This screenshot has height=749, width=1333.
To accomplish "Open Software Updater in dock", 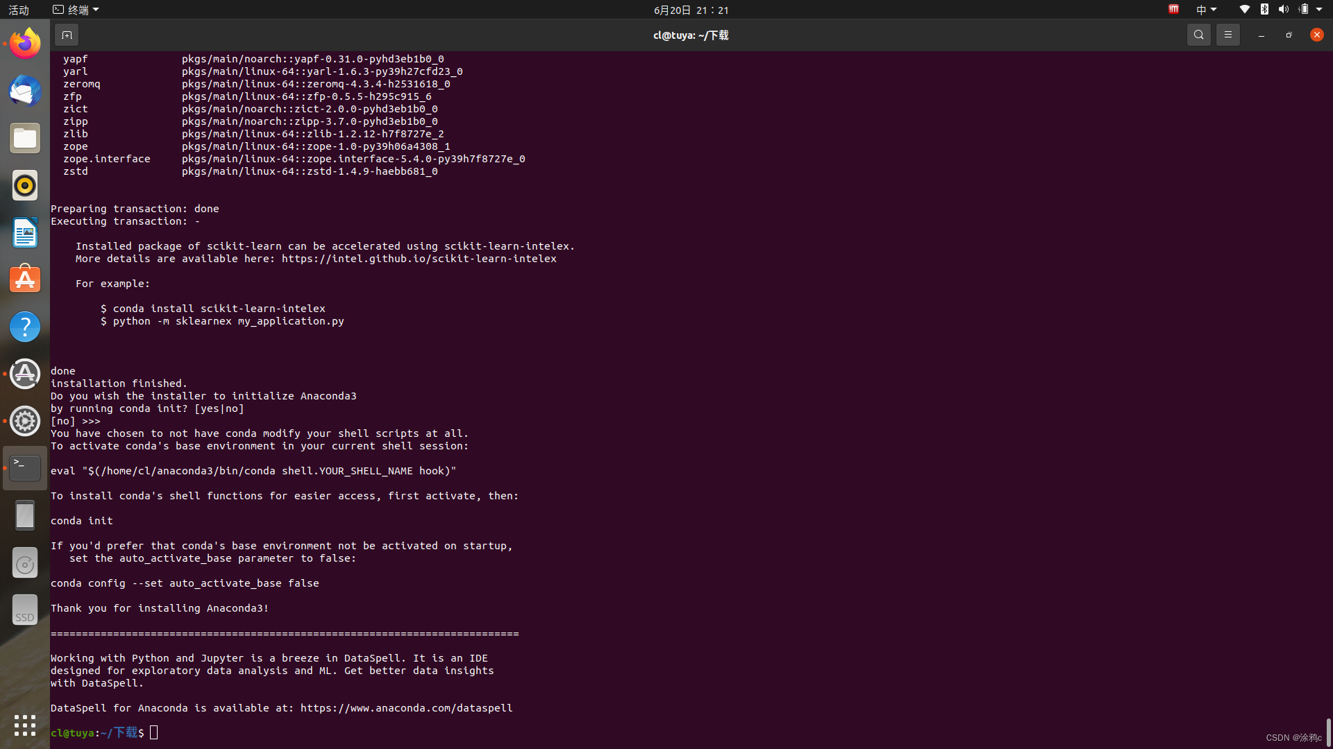I will (x=25, y=374).
